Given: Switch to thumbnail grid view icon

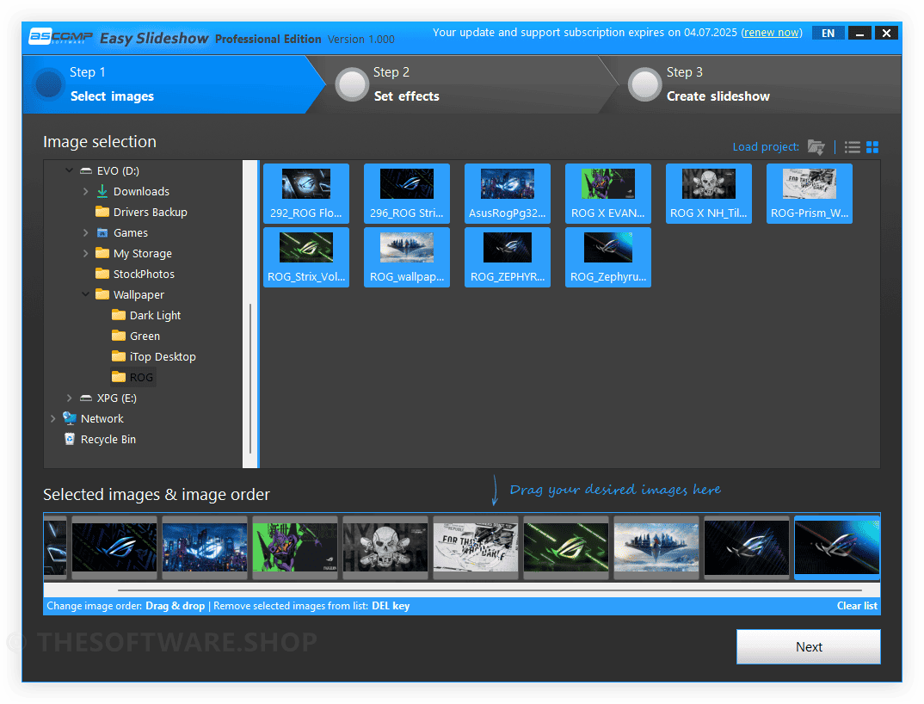Looking at the screenshot, I should pyautogui.click(x=872, y=147).
